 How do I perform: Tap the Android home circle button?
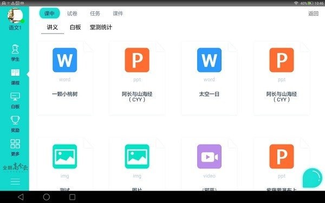point(47,197)
